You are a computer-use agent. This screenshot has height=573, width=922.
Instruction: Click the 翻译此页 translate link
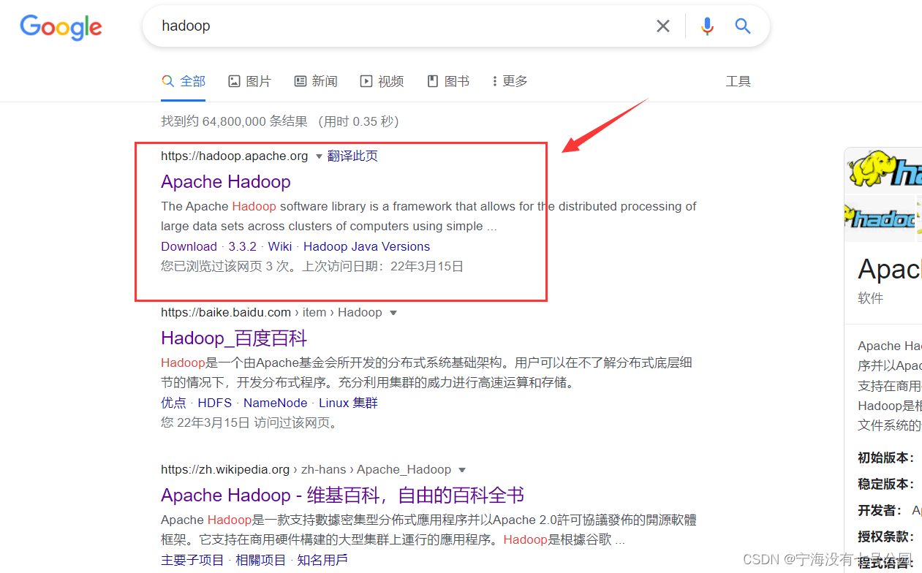tap(353, 156)
